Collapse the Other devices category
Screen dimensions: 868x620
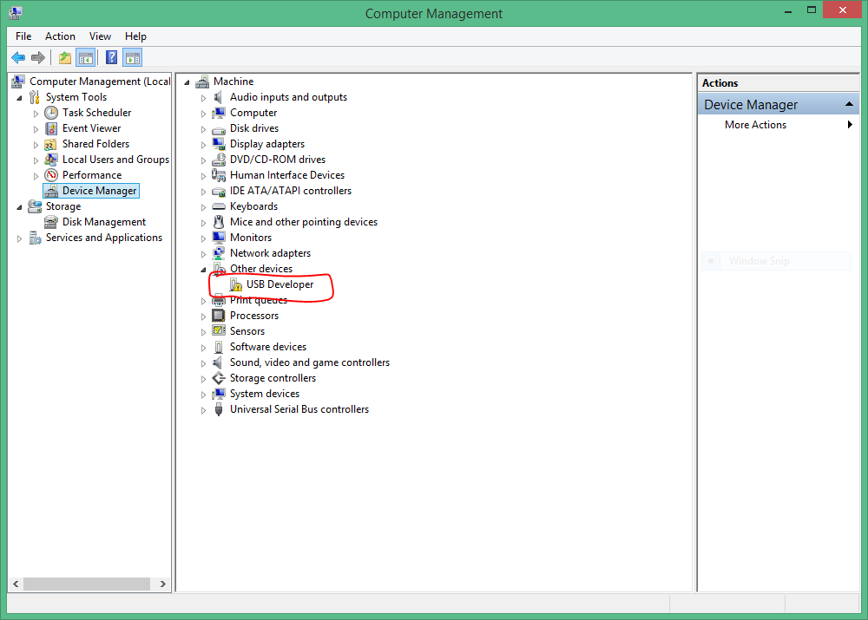203,270
